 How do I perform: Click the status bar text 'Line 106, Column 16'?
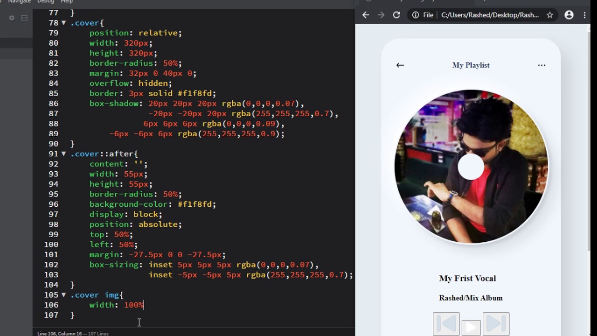(59, 333)
